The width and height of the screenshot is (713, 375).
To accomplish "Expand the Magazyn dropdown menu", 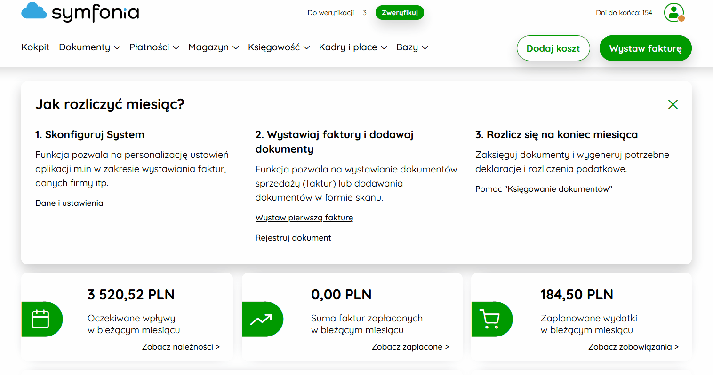I will pyautogui.click(x=214, y=47).
